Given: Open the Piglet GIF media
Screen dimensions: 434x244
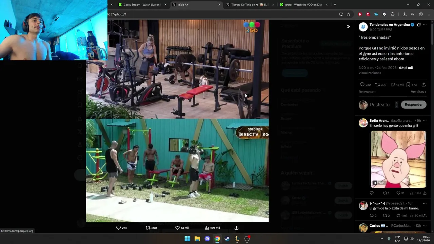Looking at the screenshot, I should coord(398,159).
